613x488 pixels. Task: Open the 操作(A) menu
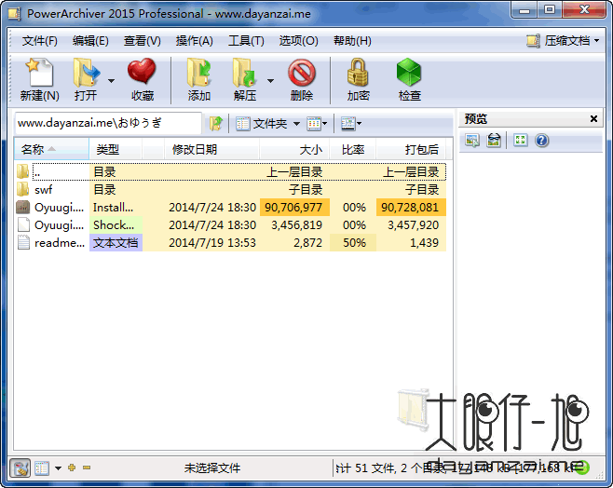(195, 41)
